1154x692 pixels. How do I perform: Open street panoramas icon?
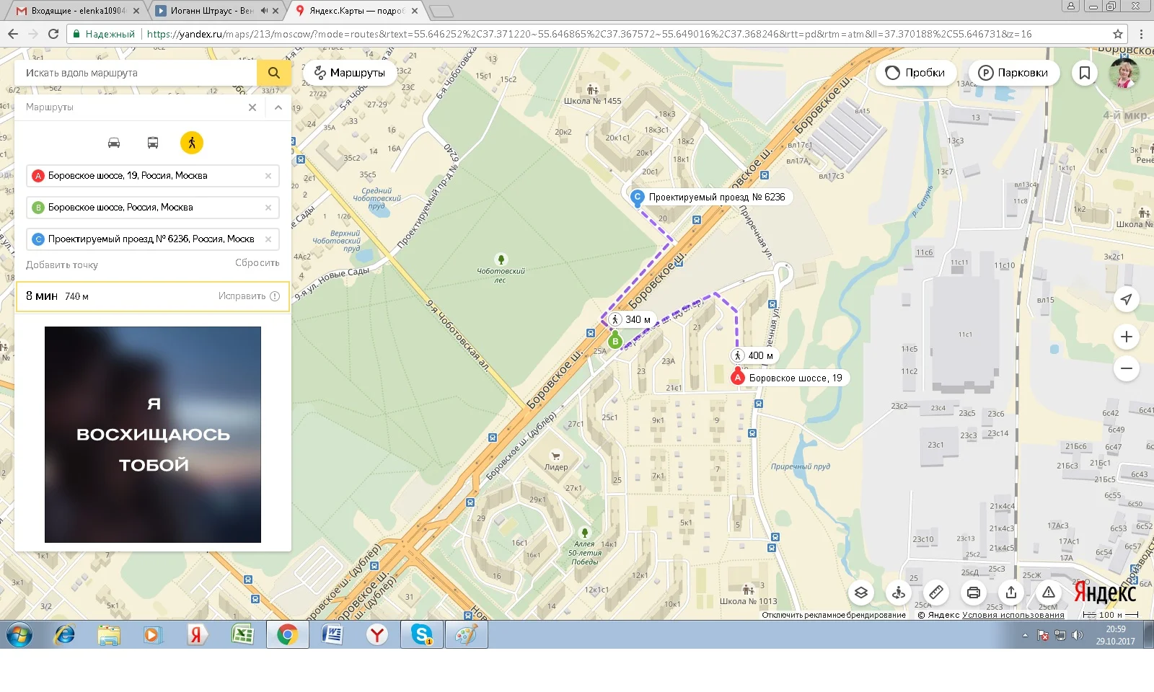(899, 593)
